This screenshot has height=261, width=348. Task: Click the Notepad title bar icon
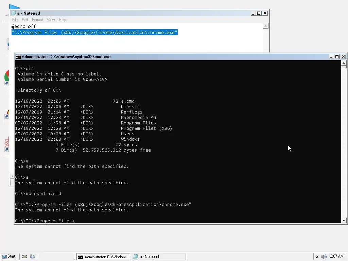pos(14,13)
